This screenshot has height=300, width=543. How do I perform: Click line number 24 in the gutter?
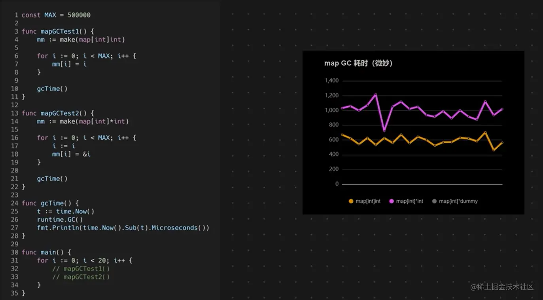pyautogui.click(x=15, y=203)
